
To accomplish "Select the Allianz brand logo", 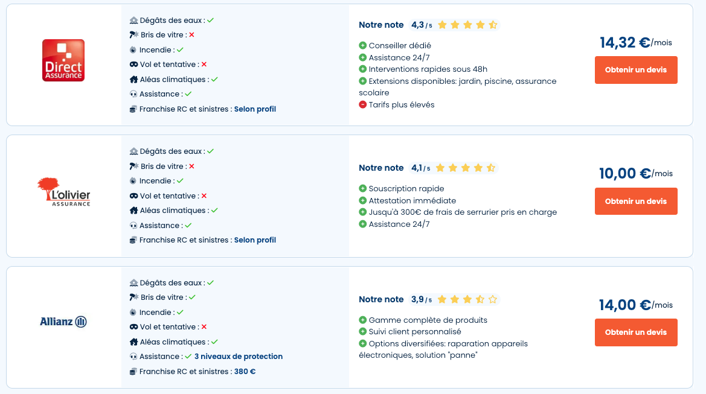I will (63, 322).
